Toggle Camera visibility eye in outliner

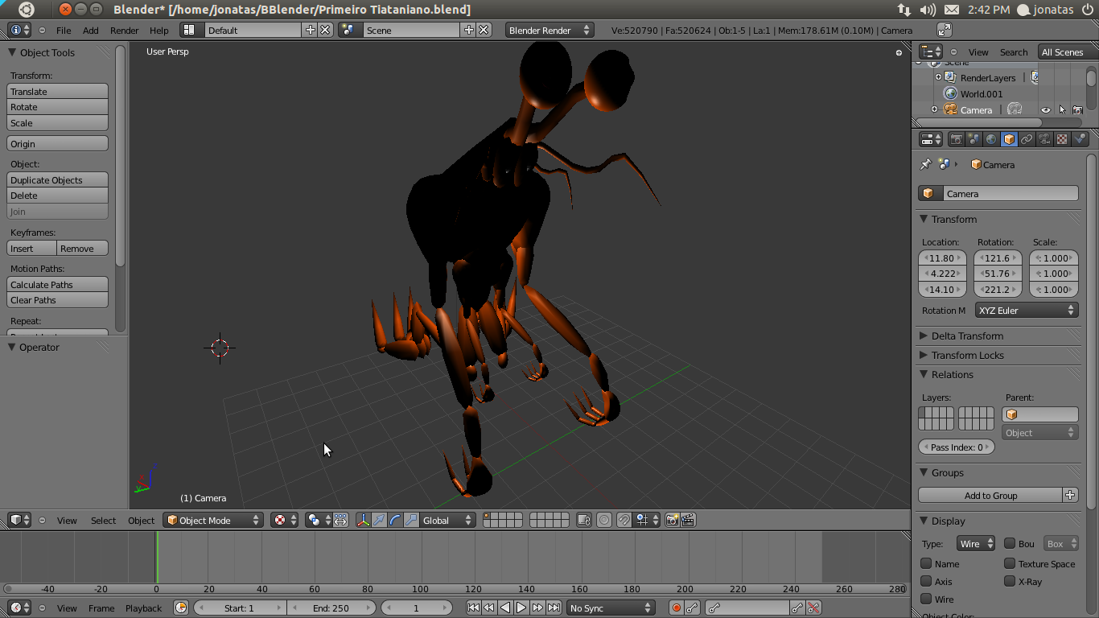click(1046, 110)
